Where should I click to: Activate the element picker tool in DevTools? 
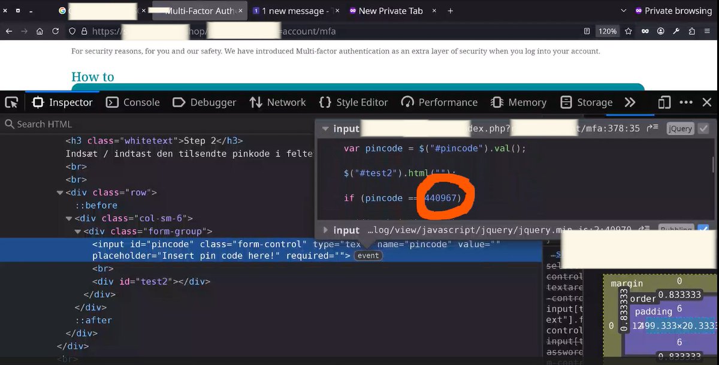[x=11, y=102]
